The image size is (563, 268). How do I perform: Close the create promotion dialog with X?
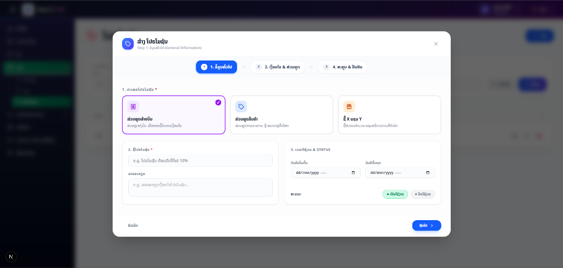point(435,44)
